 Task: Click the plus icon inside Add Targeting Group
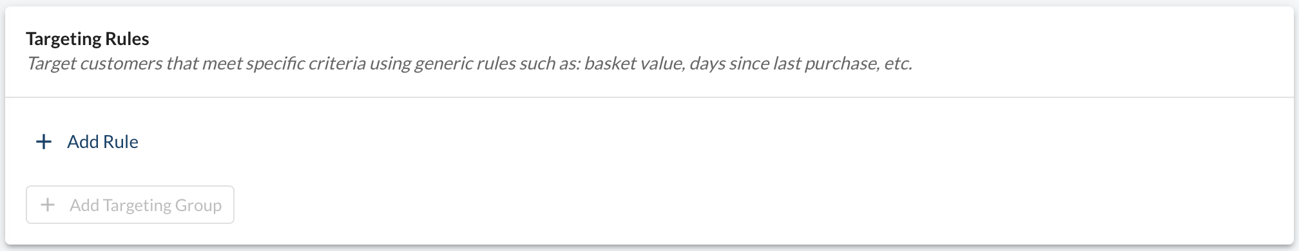[48, 205]
